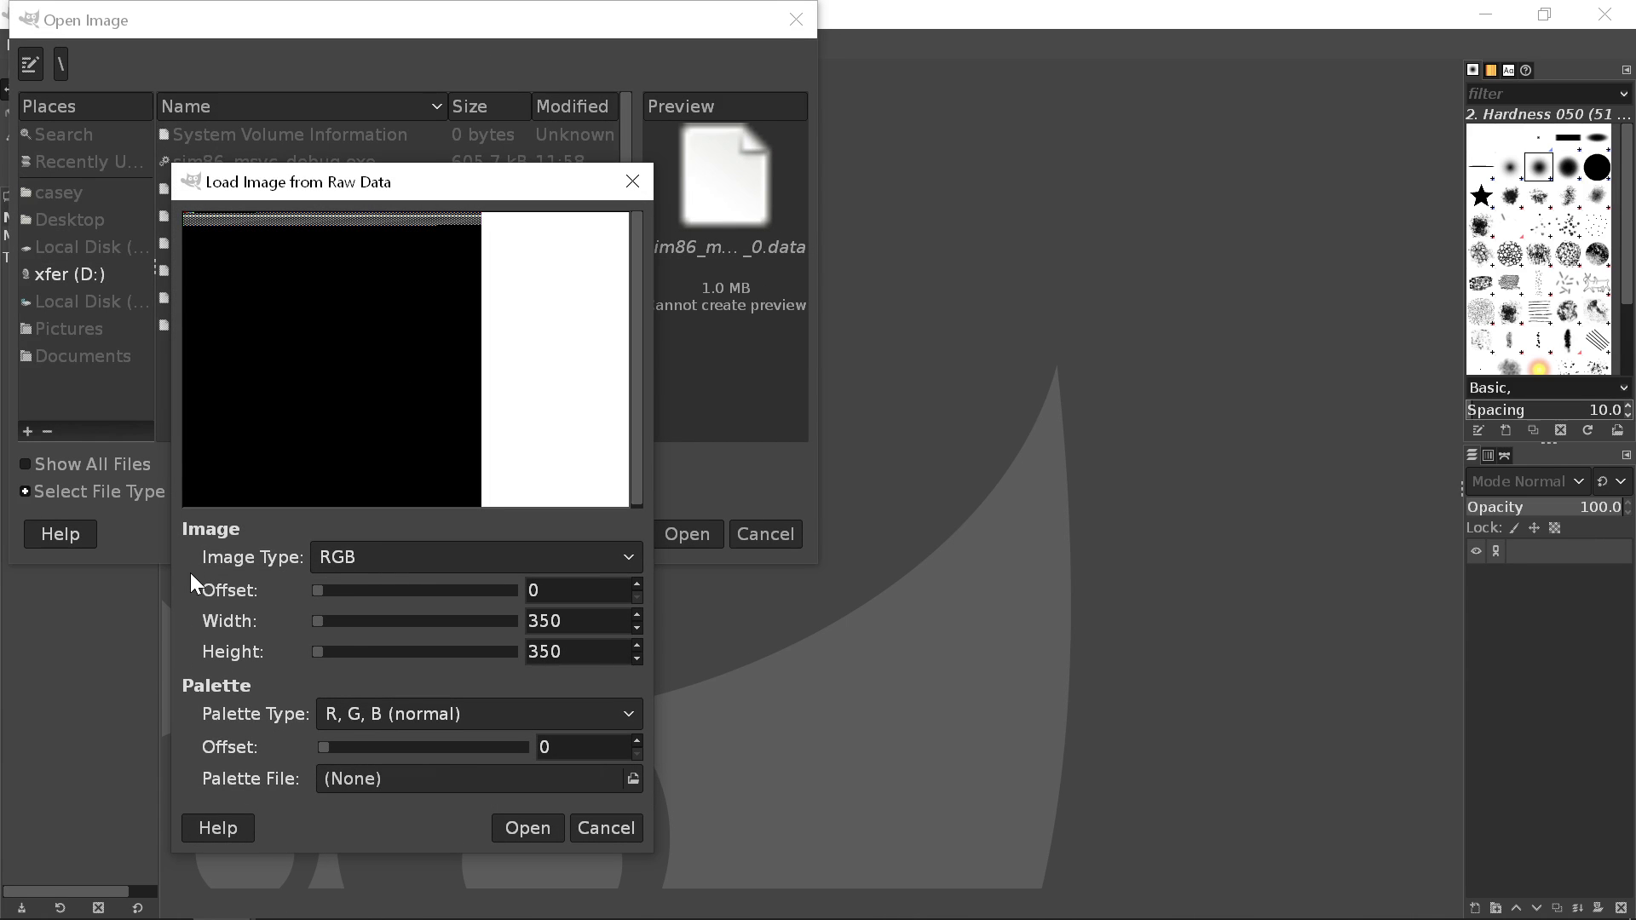Switch to the Channels dialog icon

(x=1488, y=455)
